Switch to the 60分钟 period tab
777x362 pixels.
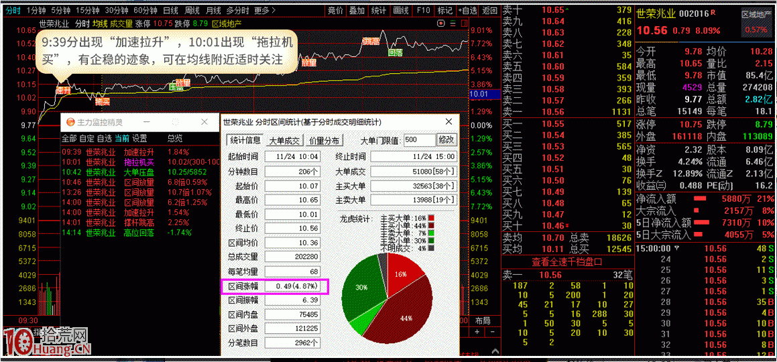click(146, 10)
